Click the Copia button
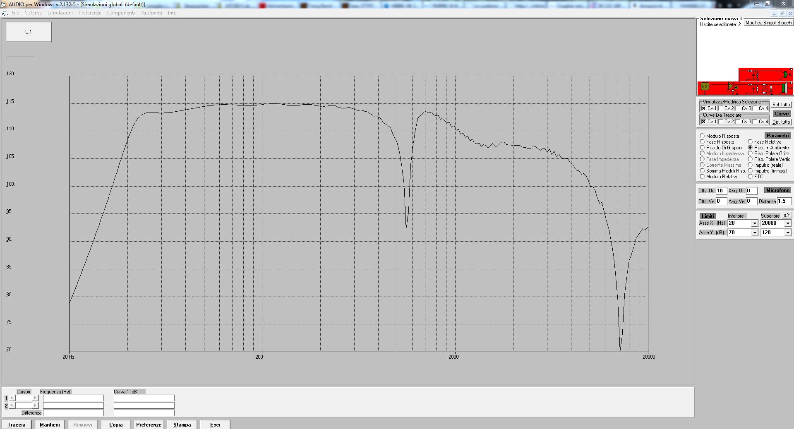Image resolution: width=794 pixels, height=429 pixels. (116, 424)
